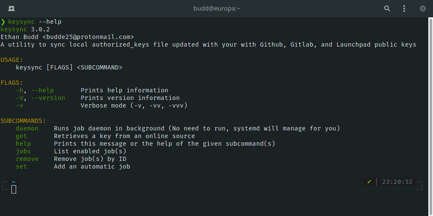Click the get subcommand name
The image size is (433, 216).
point(21,136)
